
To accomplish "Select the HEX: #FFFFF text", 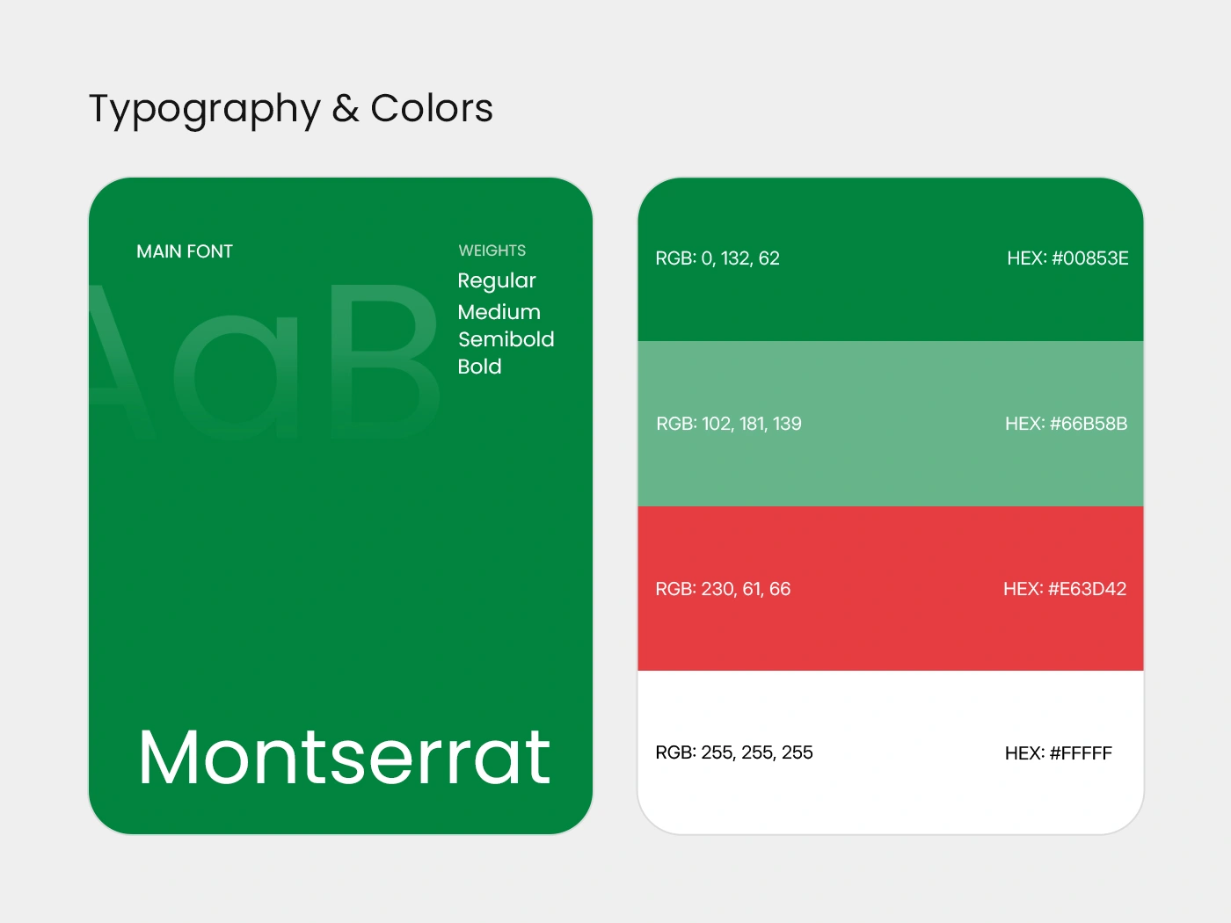I will point(1059,753).
